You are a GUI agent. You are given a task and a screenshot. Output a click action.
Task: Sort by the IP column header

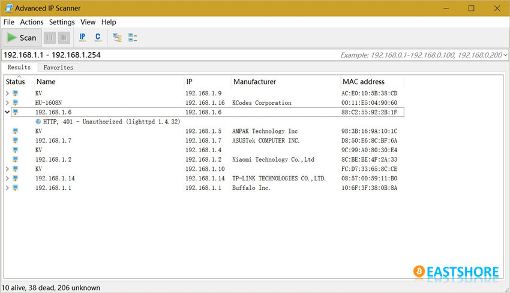coord(207,82)
